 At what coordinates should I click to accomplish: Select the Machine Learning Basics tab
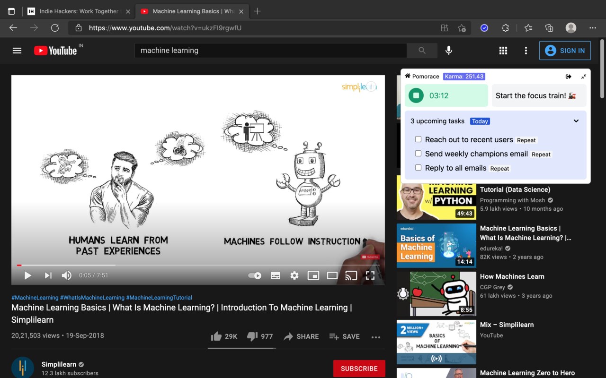click(x=192, y=11)
